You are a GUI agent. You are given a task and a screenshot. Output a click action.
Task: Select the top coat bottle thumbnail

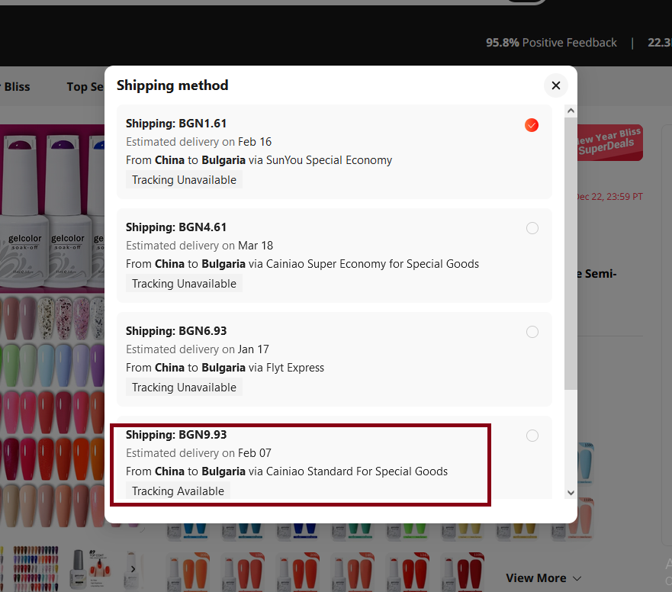86,568
